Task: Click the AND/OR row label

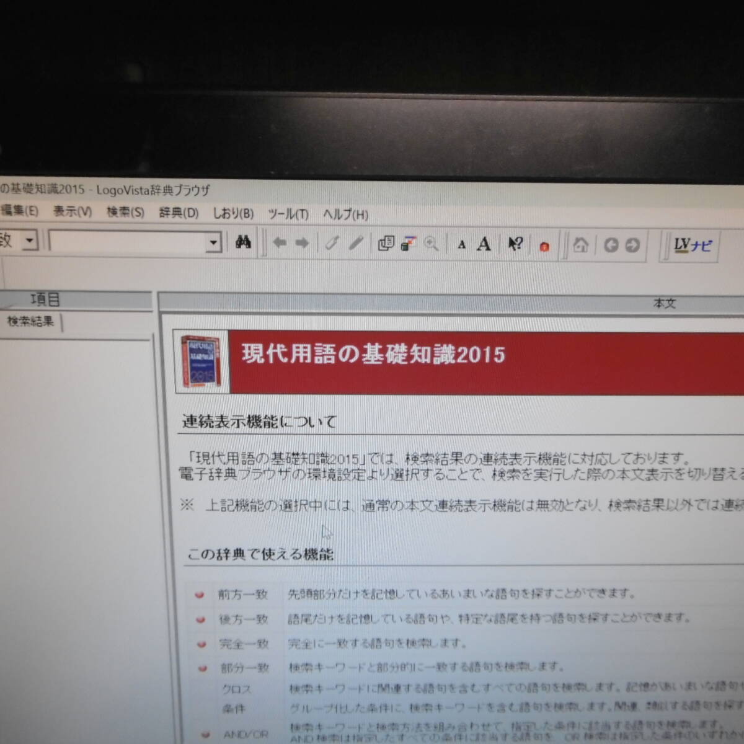Action: [246, 734]
